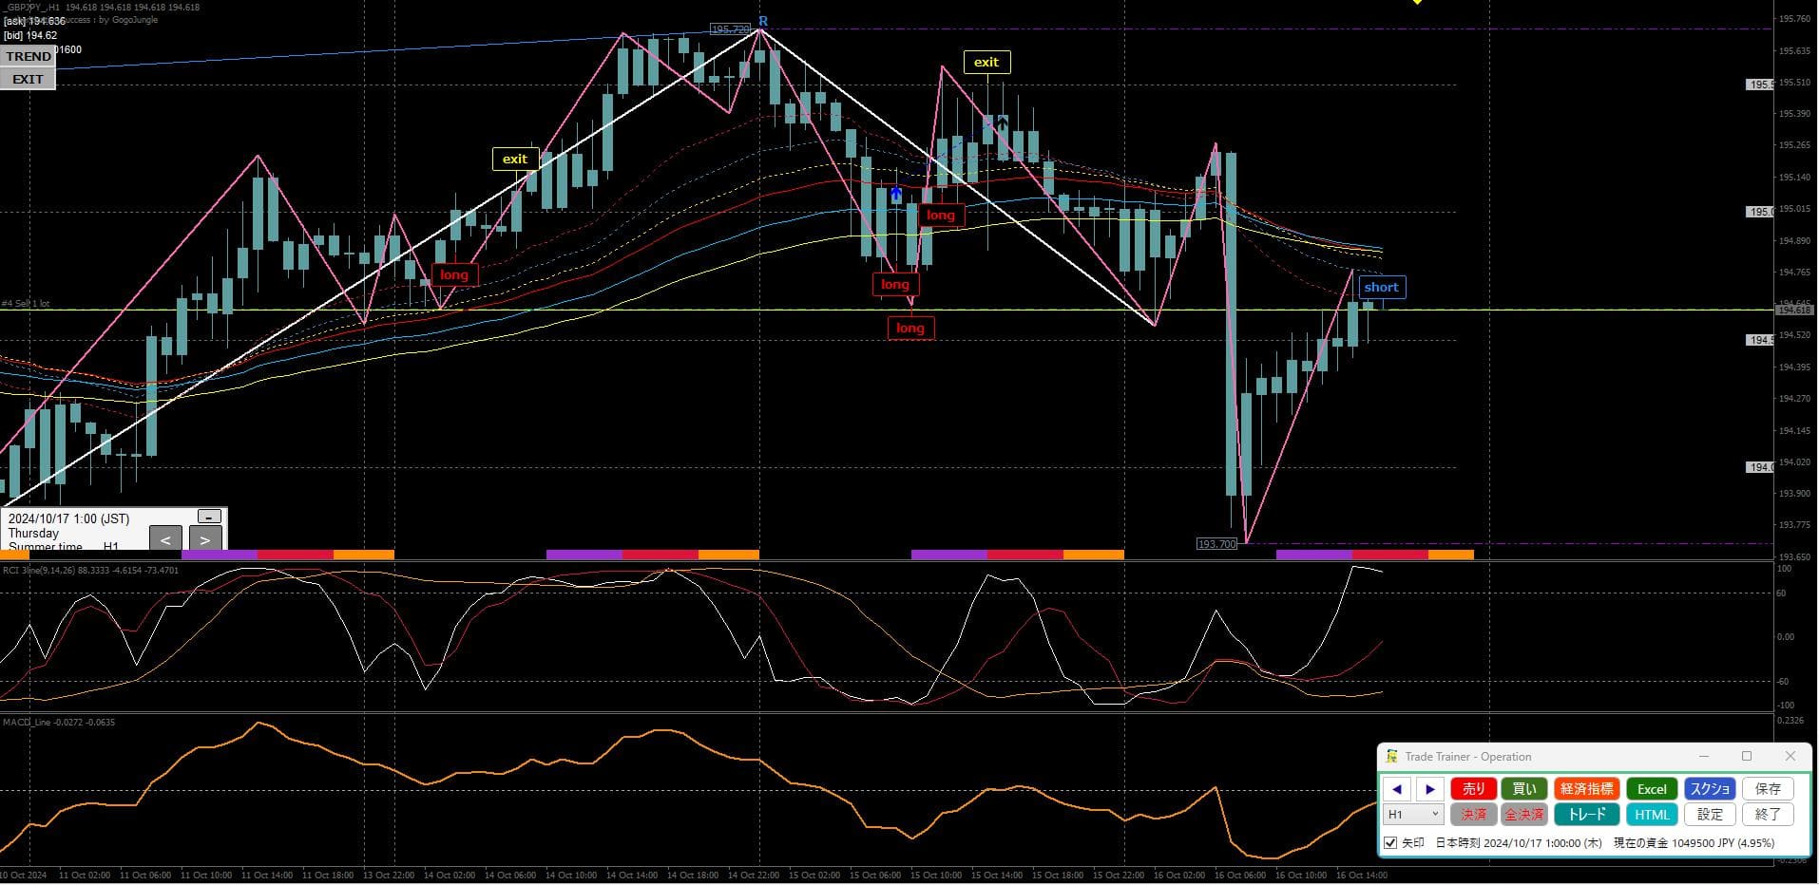Screen dimensions: 1819x885
Task: Open the H1 timeframe dropdown
Action: point(1413,815)
